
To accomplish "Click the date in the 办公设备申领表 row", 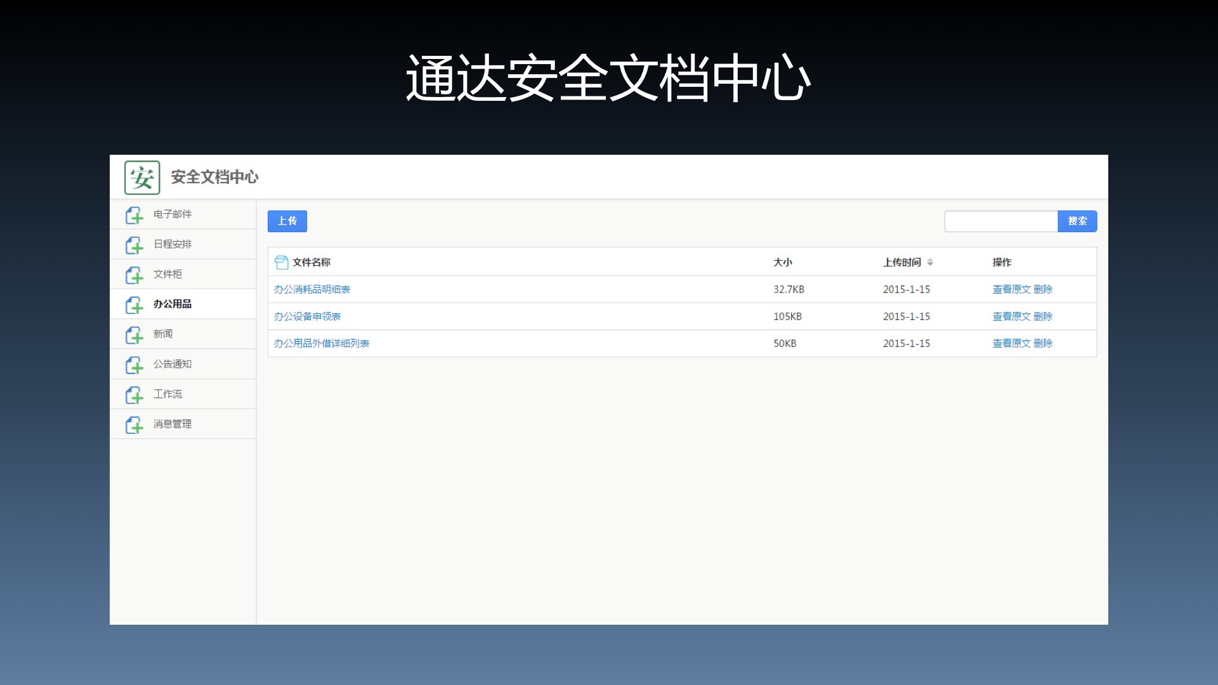I will [907, 316].
